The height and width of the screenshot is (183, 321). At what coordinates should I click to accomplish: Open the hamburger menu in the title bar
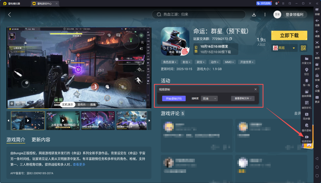tap(283, 3)
